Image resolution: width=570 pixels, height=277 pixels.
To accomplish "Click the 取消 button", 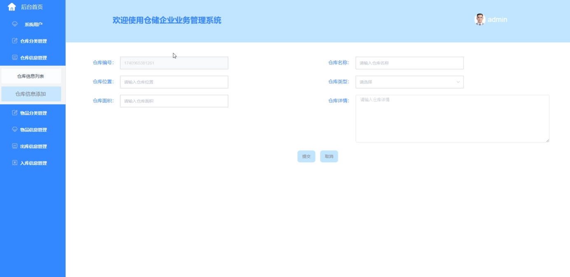I will click(x=329, y=156).
